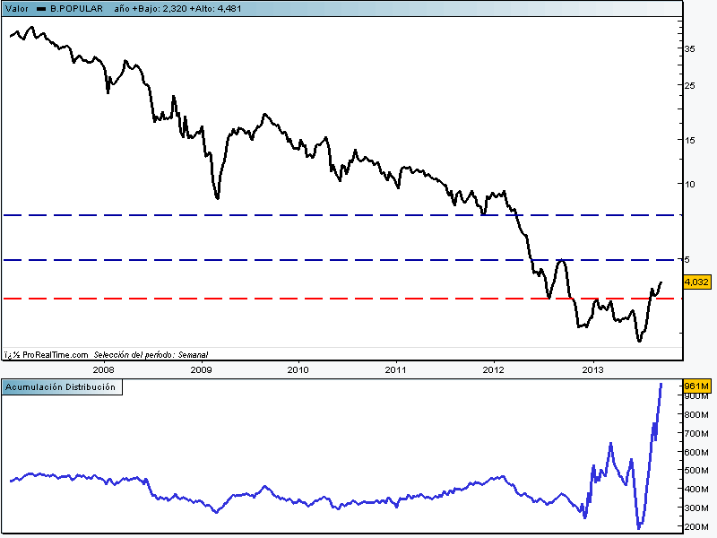717x538 pixels.
Task: Click the 2013 label on time axis
Action: pos(592,369)
